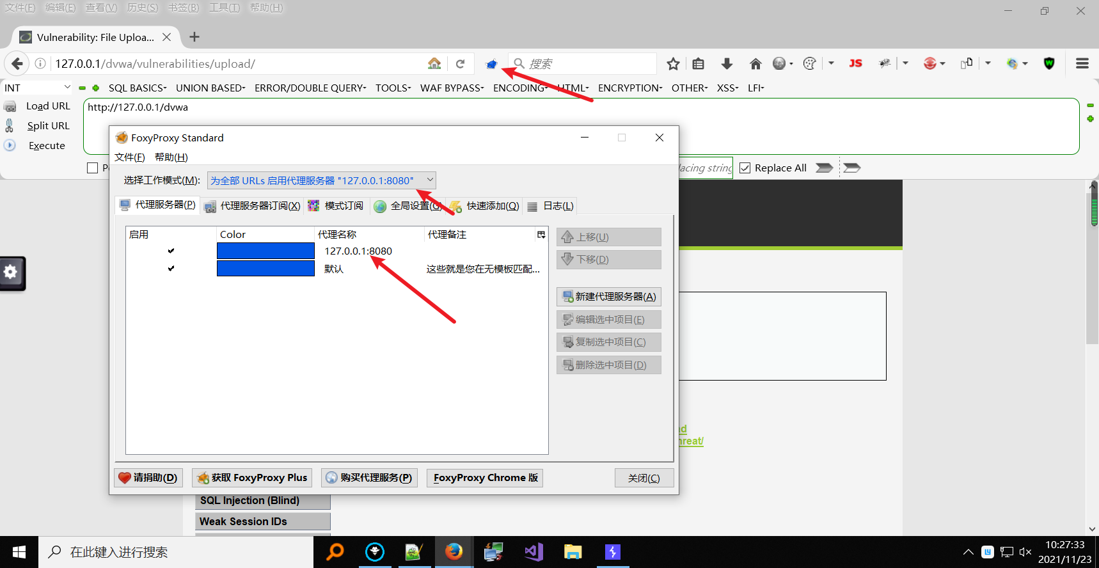Click the page reload icon
The height and width of the screenshot is (568, 1099).
click(x=460, y=64)
